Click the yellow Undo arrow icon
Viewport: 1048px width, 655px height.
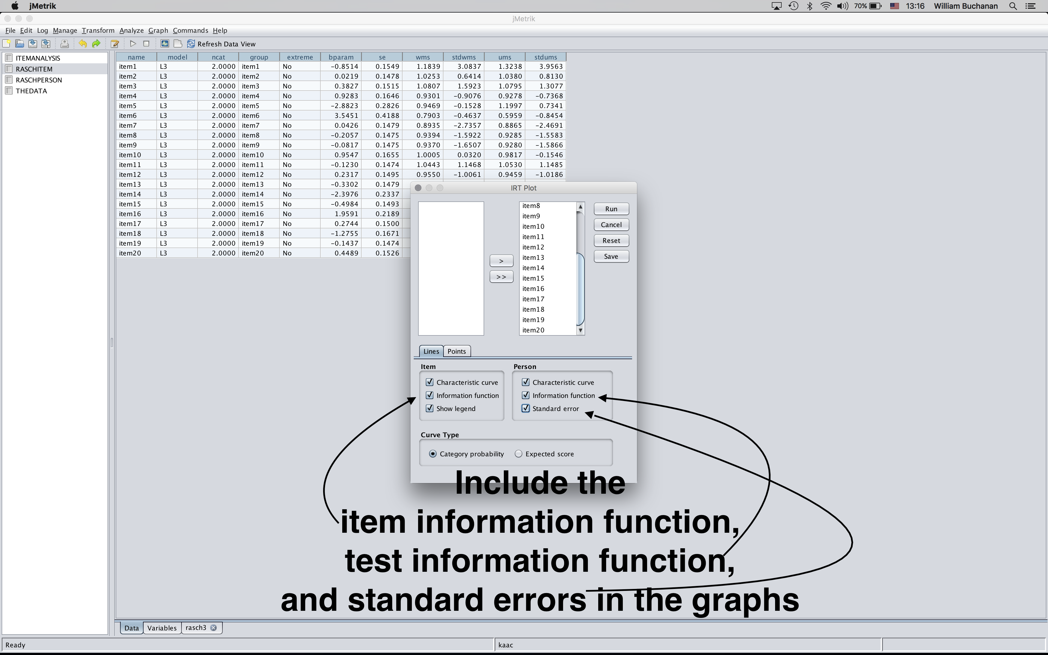click(83, 44)
